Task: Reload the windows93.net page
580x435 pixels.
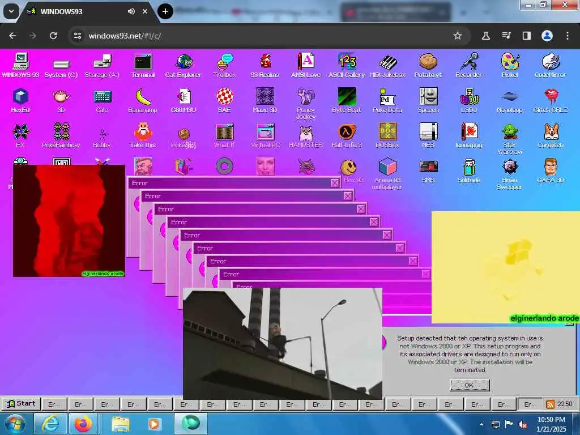Action: coord(53,36)
